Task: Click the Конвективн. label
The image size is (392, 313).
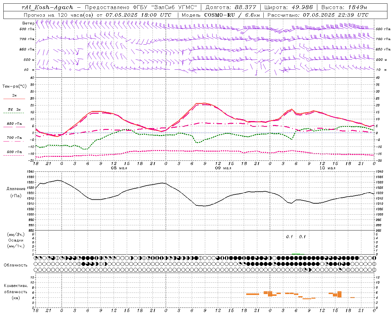Action: pyautogui.click(x=16, y=286)
